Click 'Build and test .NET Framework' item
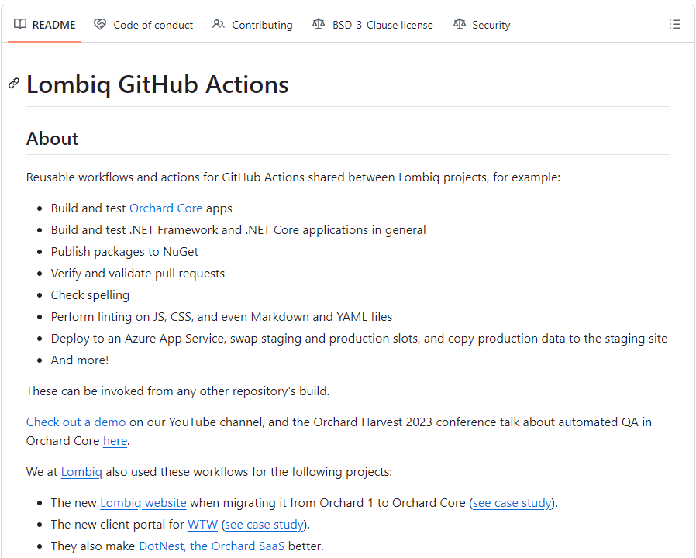The height and width of the screenshot is (558, 696). pos(239,230)
